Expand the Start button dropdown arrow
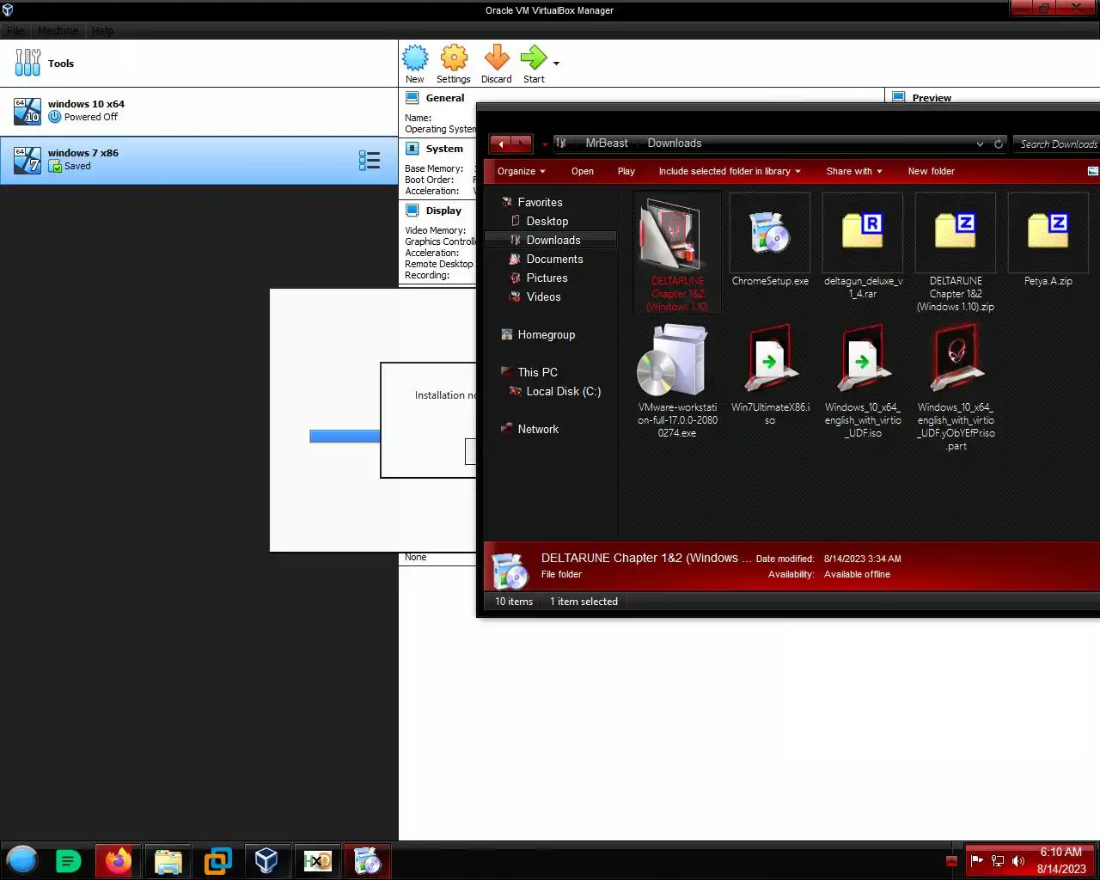Viewport: 1100px width, 880px height. (x=556, y=64)
